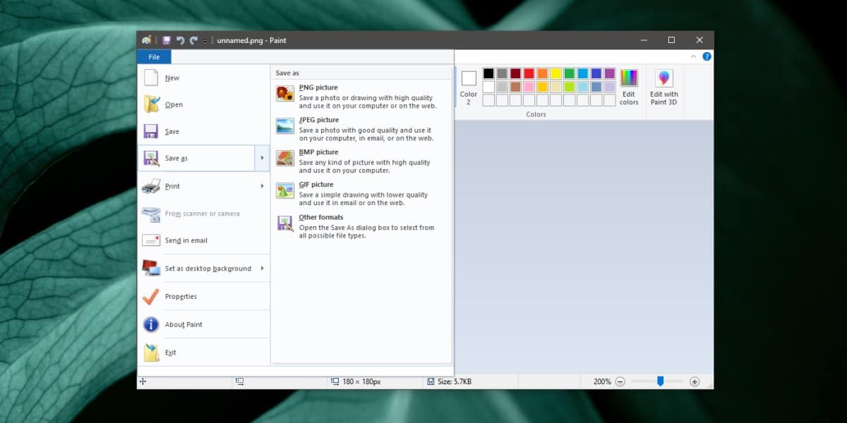This screenshot has width=847, height=423.
Task: Pick the orange color swatch
Action: (x=542, y=73)
